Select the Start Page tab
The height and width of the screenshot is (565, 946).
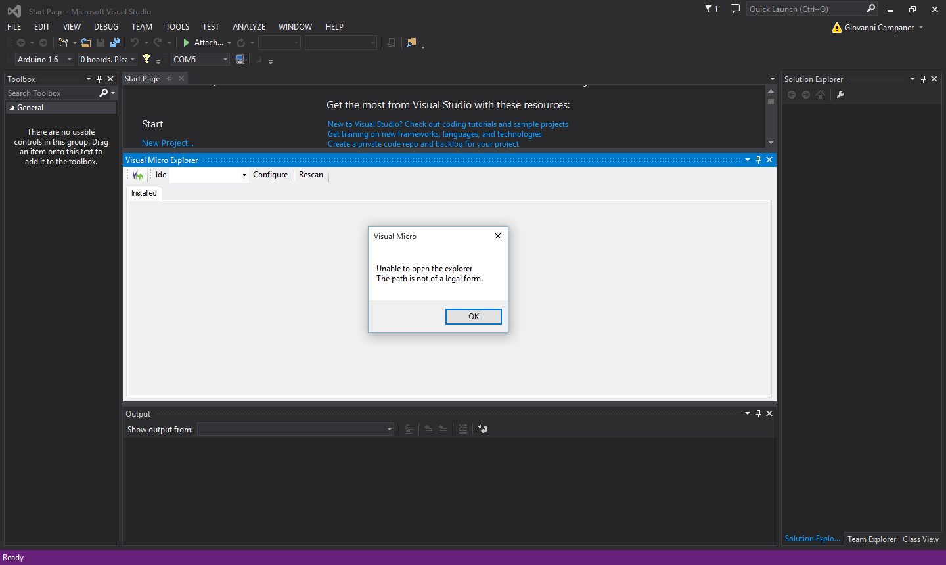click(143, 79)
